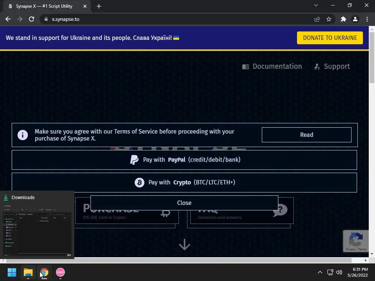Click the Read terms of service button
This screenshot has height=281, width=375.
point(307,135)
